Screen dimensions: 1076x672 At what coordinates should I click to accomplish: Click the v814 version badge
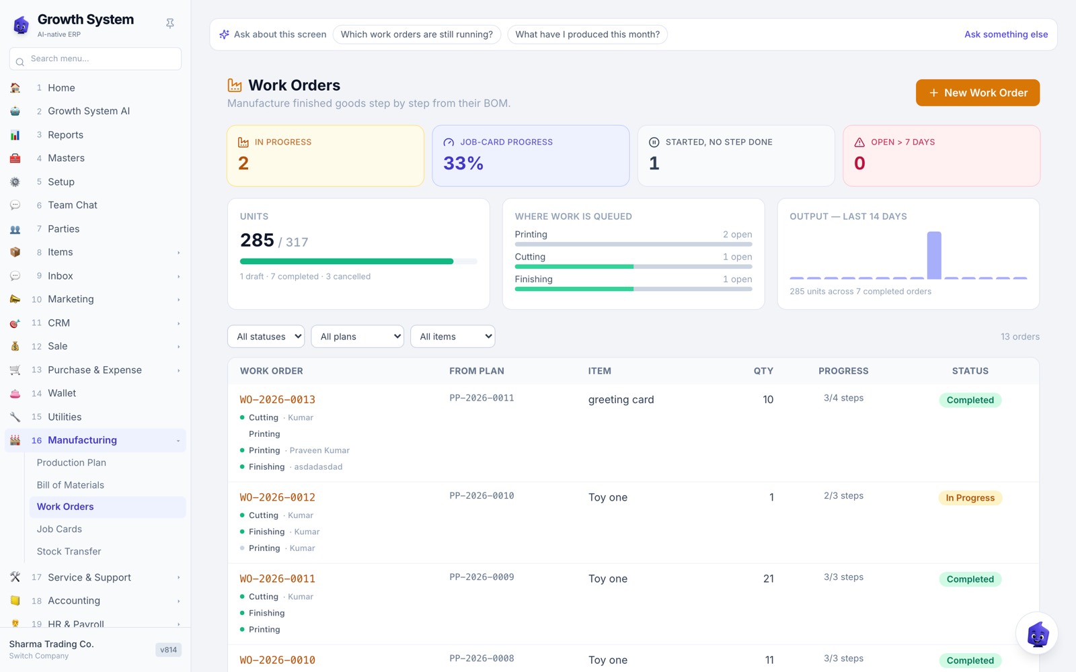pyautogui.click(x=168, y=650)
